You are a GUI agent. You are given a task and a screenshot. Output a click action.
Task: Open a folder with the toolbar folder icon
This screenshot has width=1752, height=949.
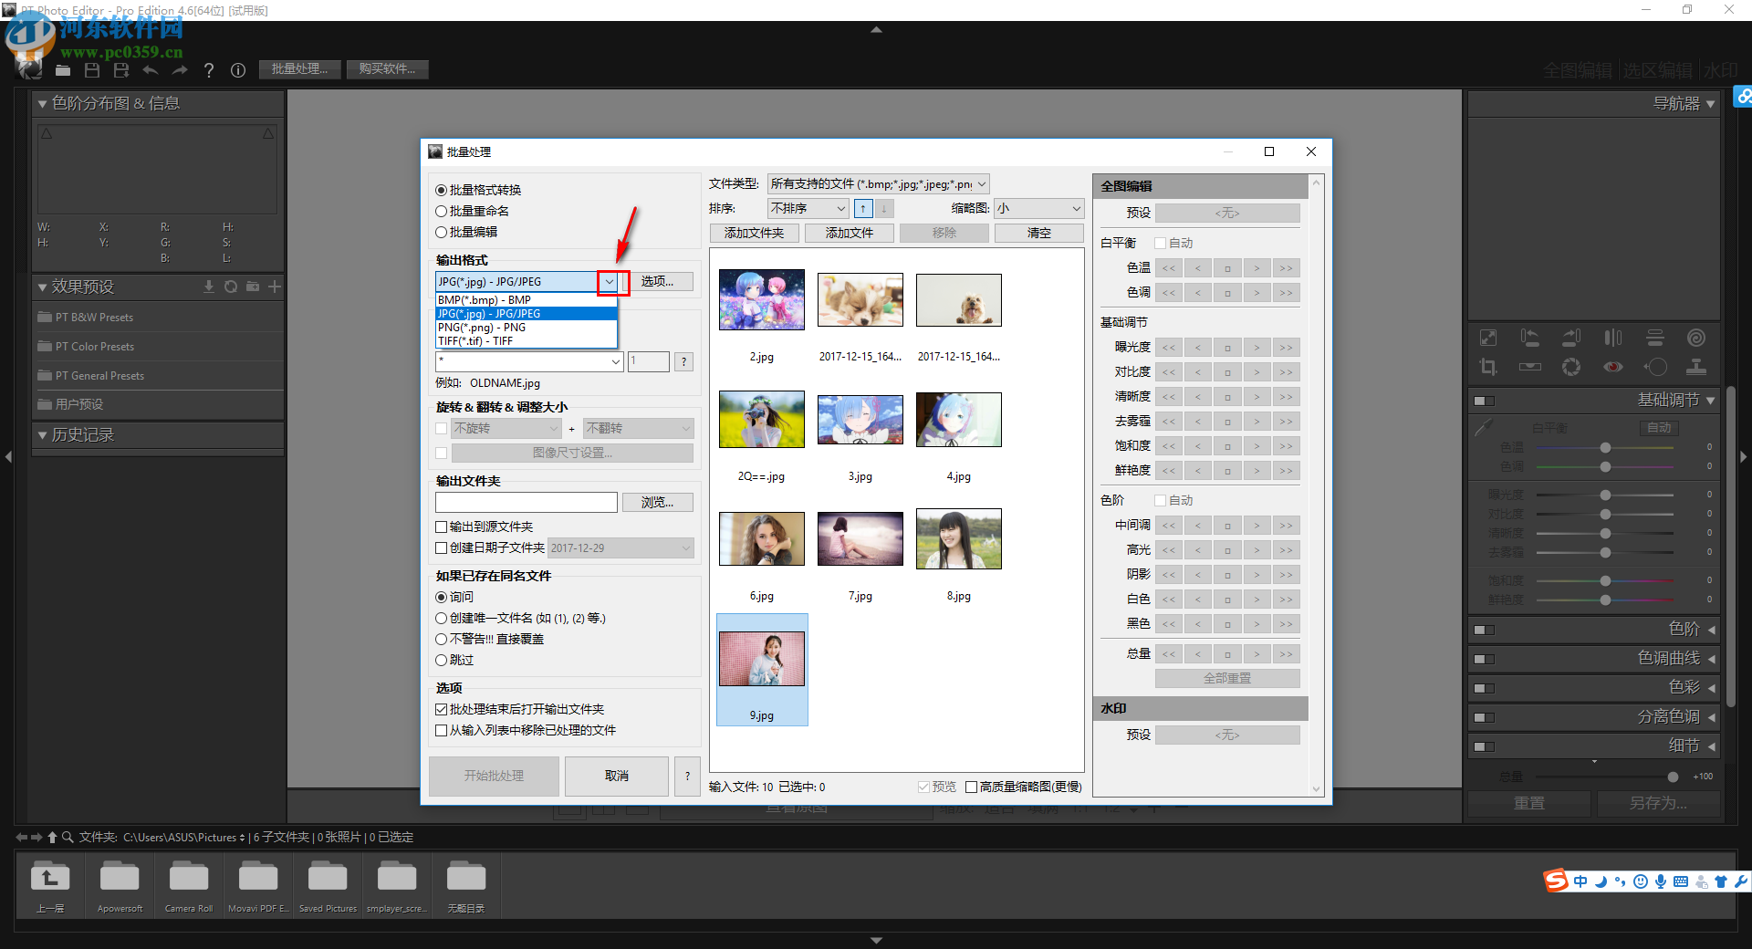(x=63, y=70)
